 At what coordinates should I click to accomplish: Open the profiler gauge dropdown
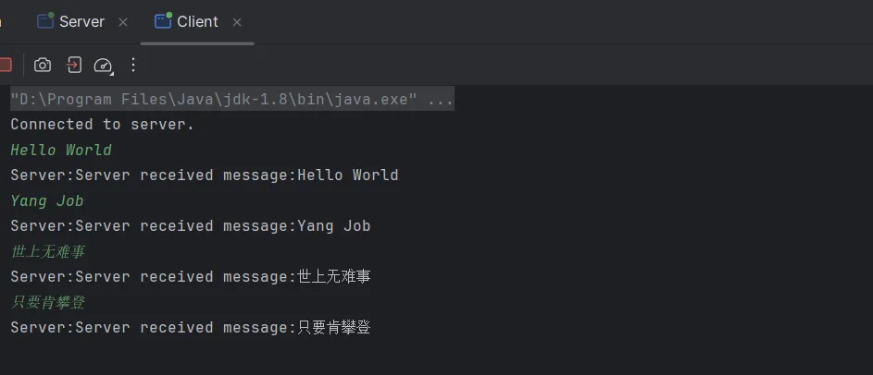104,66
